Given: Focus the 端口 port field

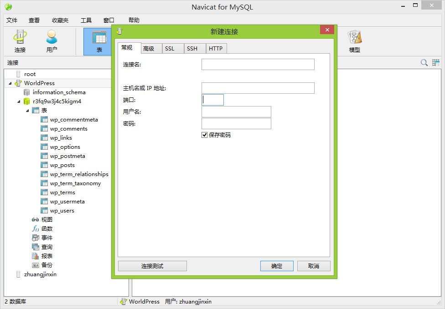Looking at the screenshot, I should [212, 100].
